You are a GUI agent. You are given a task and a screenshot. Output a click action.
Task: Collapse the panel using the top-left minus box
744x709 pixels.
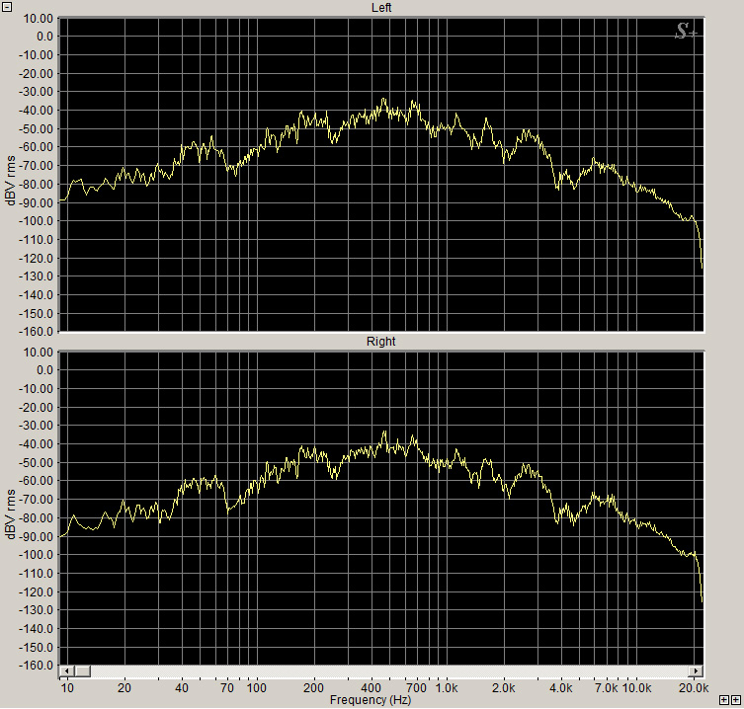7,7
